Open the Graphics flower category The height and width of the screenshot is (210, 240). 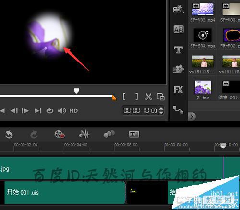click(x=179, y=69)
